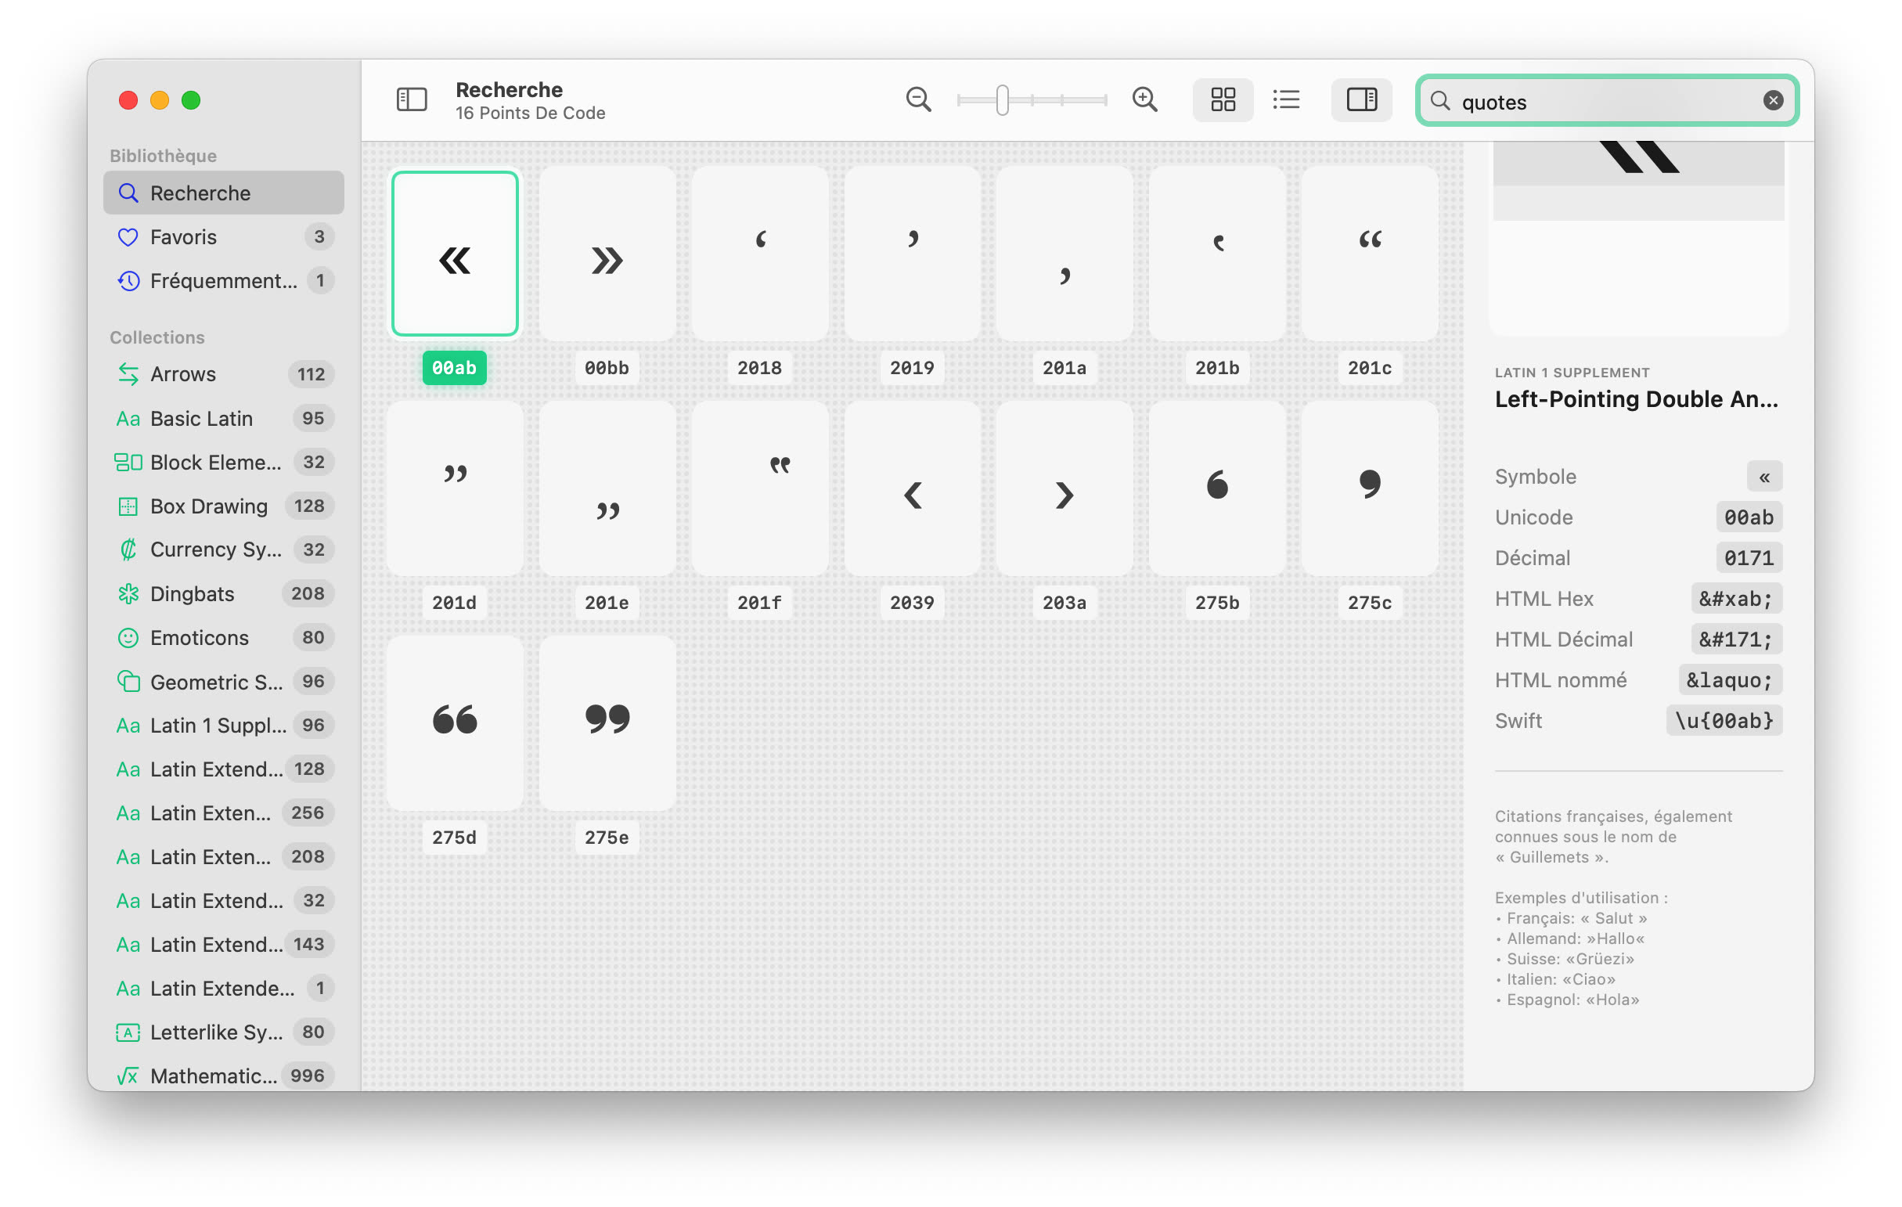
Task: Switch to list view
Action: click(1286, 99)
